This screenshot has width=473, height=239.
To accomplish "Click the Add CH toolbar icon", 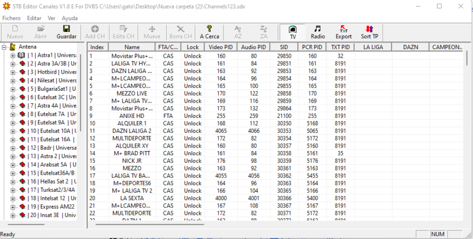I will tap(95, 29).
